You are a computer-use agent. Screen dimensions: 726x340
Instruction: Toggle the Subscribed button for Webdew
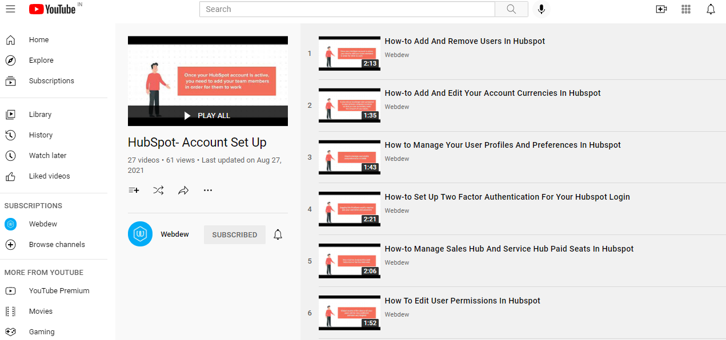[234, 234]
